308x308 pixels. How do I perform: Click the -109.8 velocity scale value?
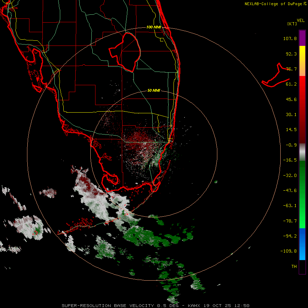(x=288, y=251)
